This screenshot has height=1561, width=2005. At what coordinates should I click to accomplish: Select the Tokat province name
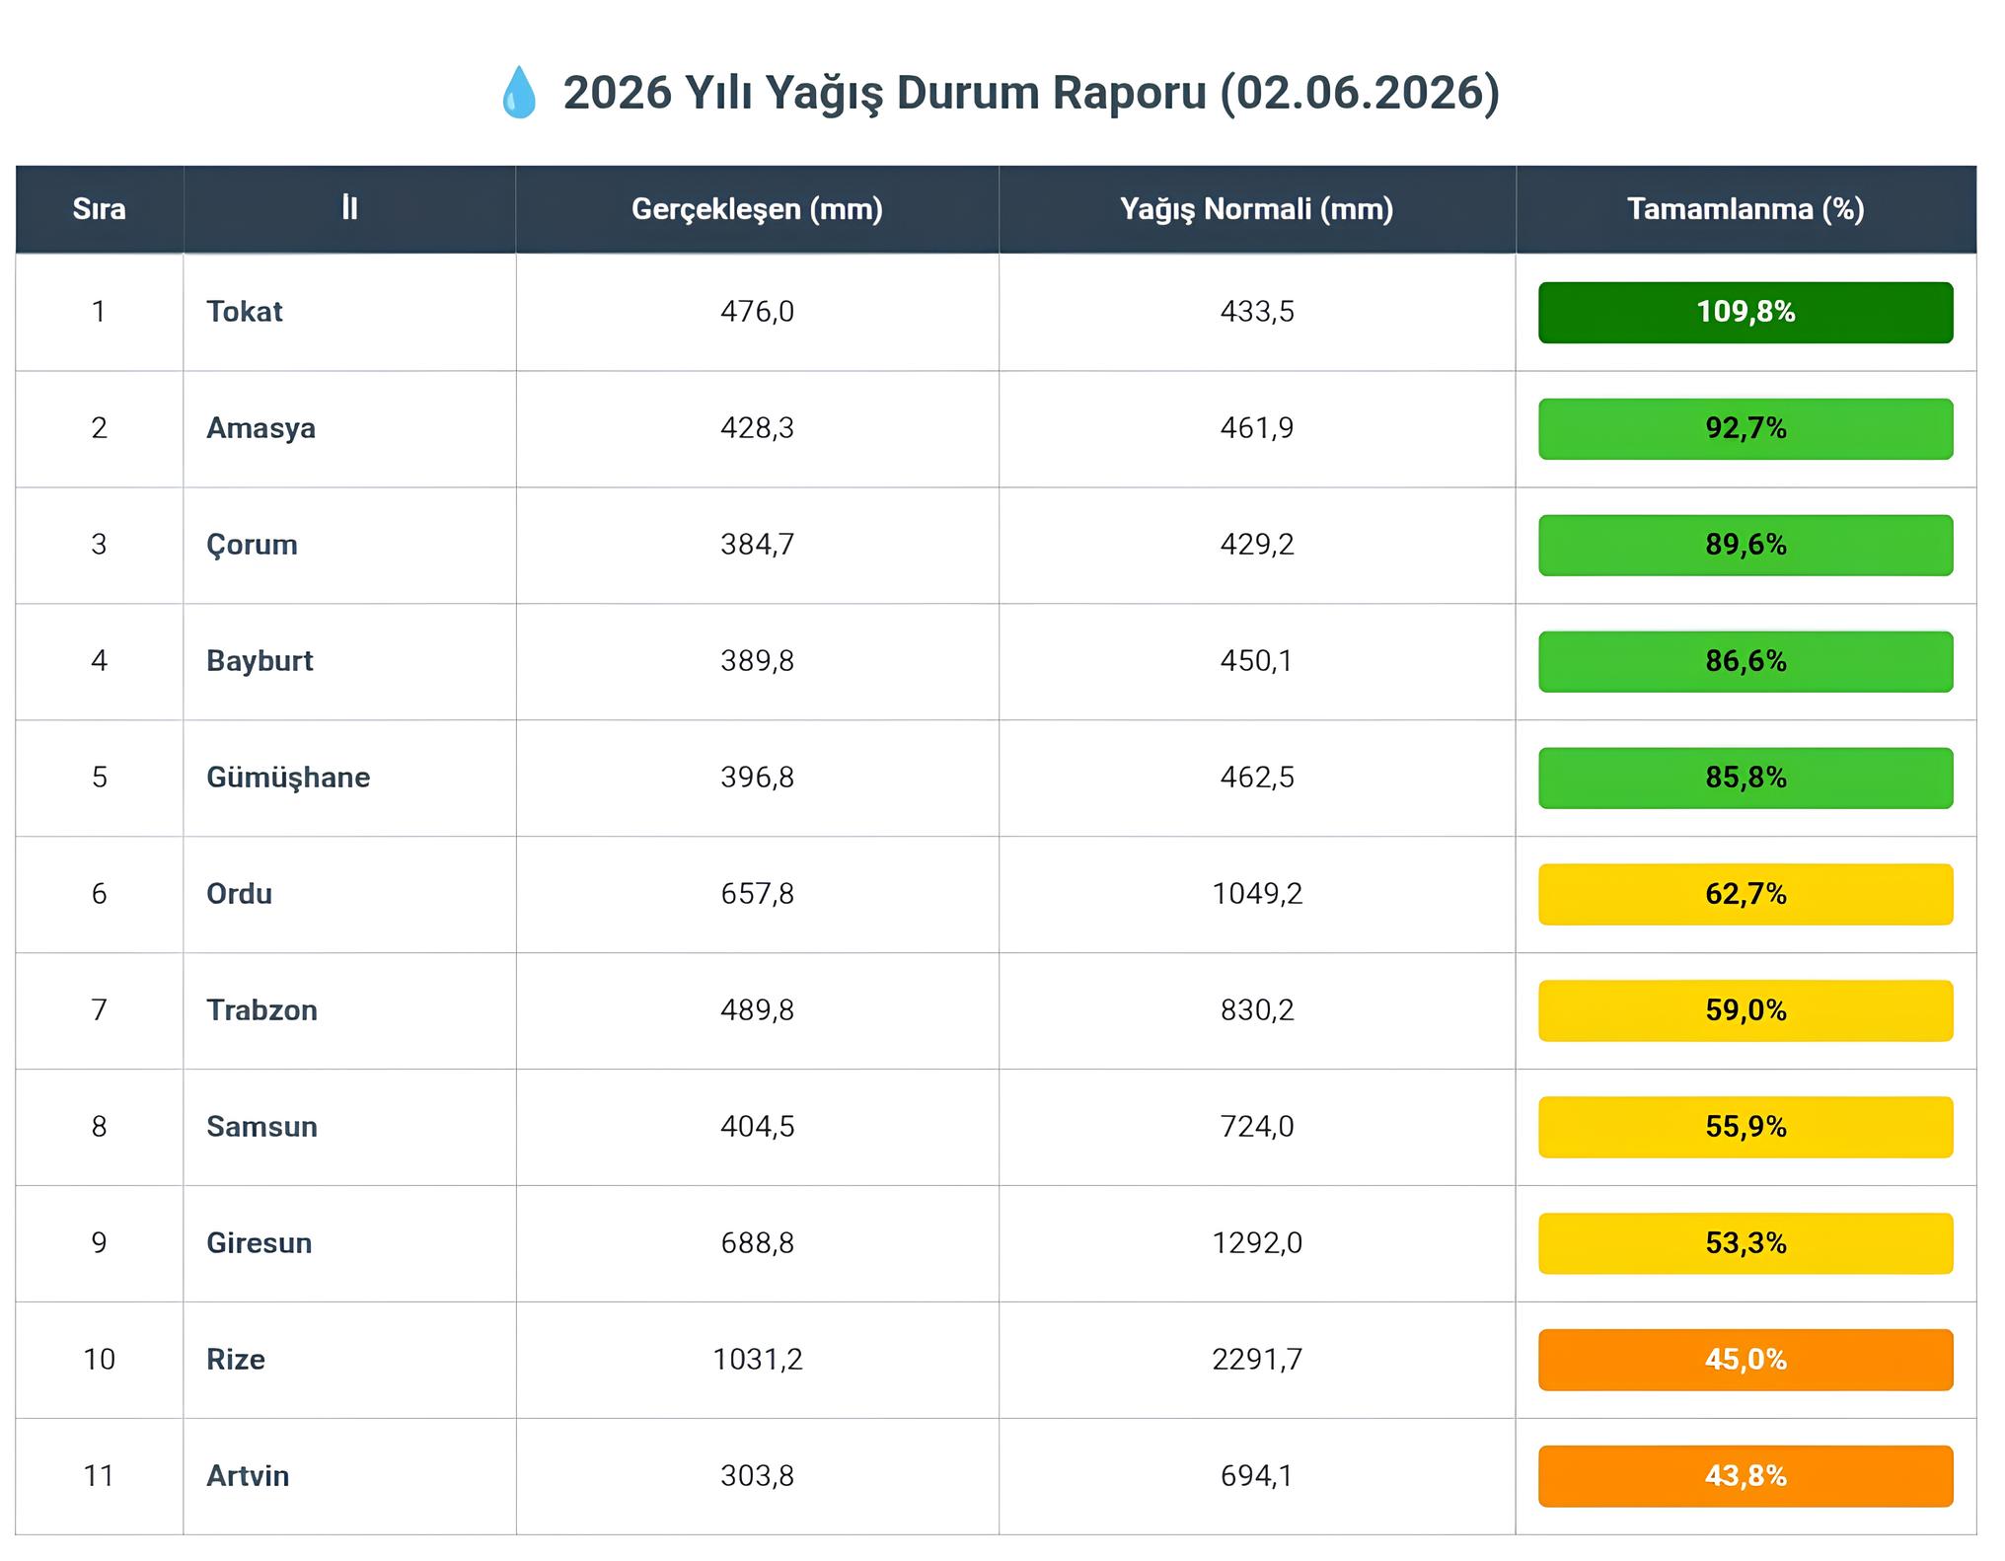pyautogui.click(x=245, y=312)
